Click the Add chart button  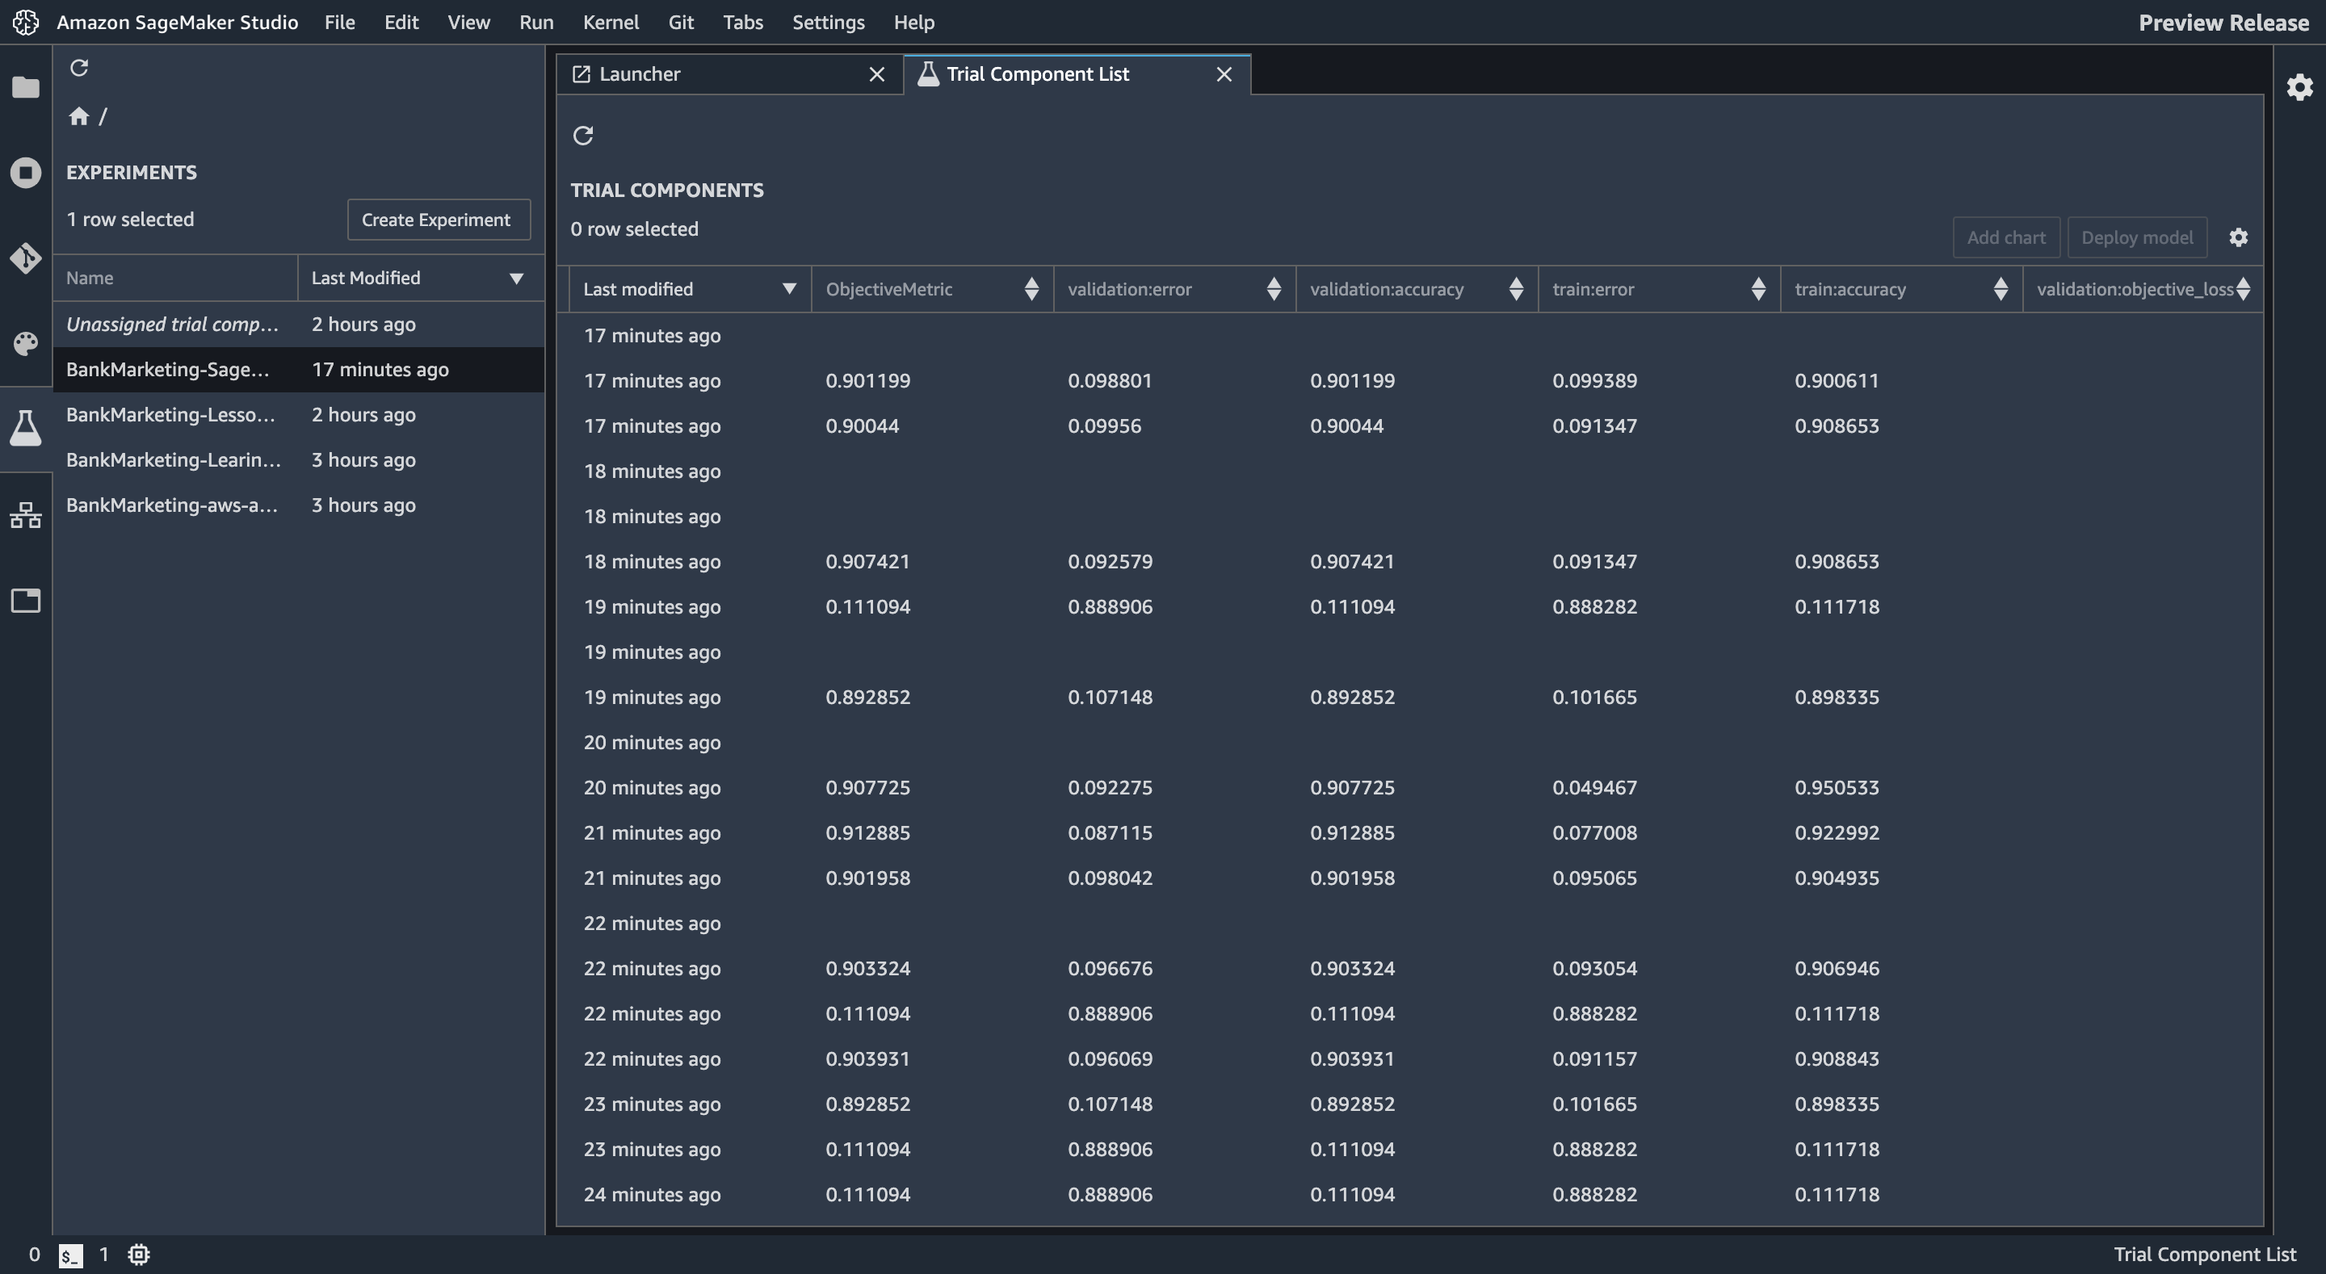click(x=2005, y=237)
